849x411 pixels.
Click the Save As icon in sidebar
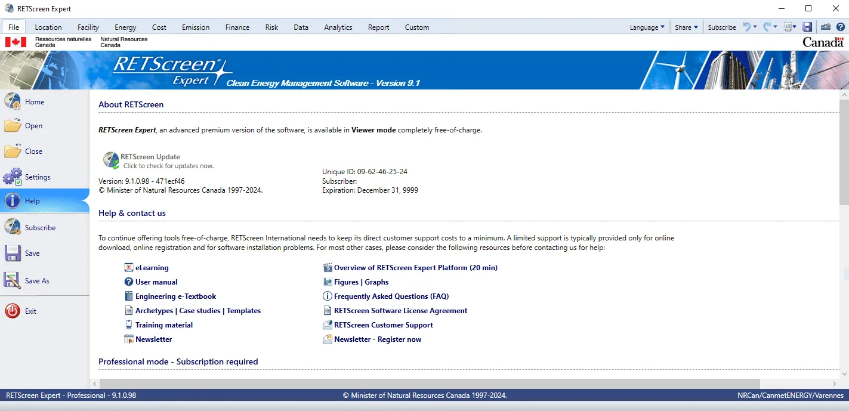coord(13,280)
